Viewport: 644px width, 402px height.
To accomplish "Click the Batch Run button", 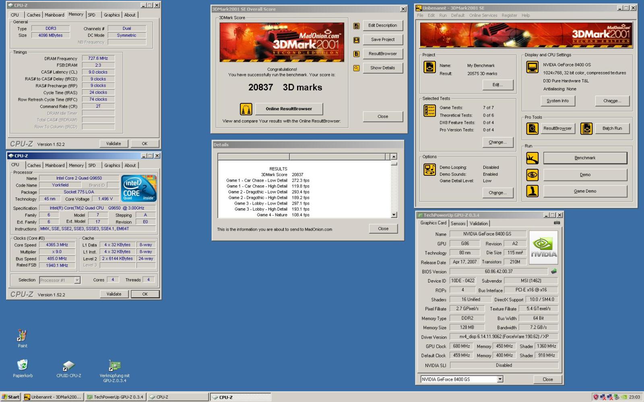I will pos(612,129).
